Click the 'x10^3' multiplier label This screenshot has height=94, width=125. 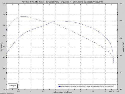[x=111, y=91]
